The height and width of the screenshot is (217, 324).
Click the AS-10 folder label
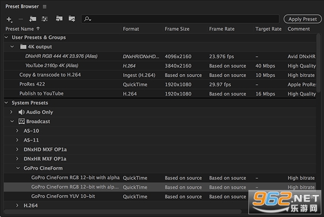coord(31,131)
